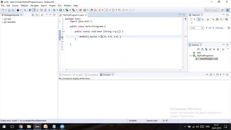Minimize the Package Explorer view
The width and height of the screenshot is (231, 130).
click(51, 15)
